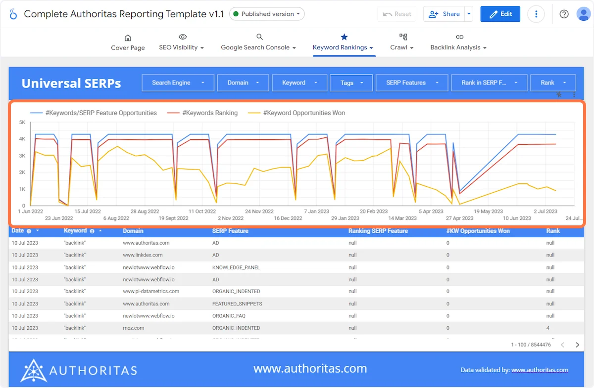594x388 pixels.
Task: Open the Share dropdown arrow
Action: (x=469, y=14)
